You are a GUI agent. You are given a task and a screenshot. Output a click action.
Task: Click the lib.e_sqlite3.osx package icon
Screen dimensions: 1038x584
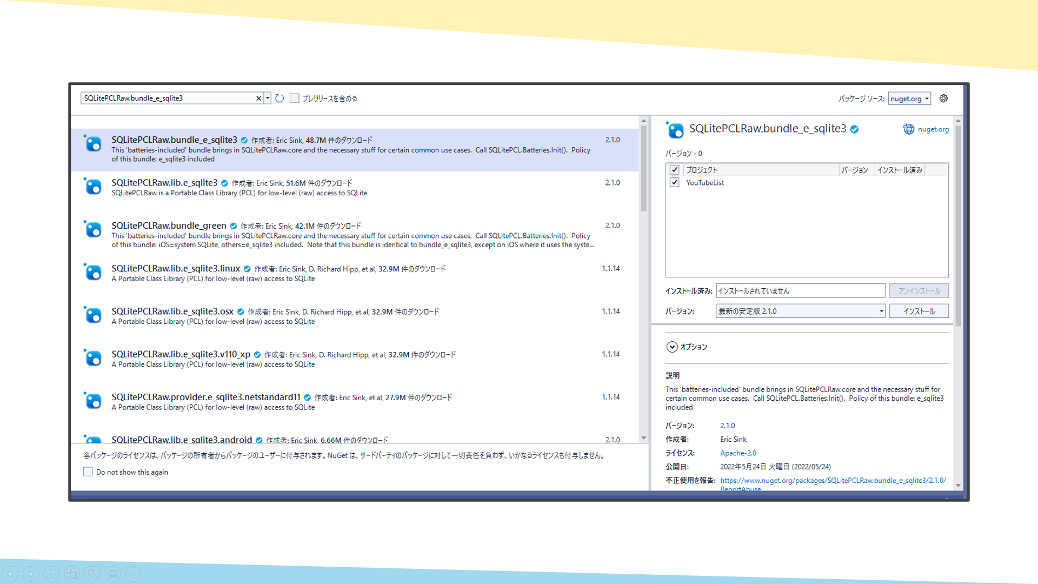click(x=92, y=315)
